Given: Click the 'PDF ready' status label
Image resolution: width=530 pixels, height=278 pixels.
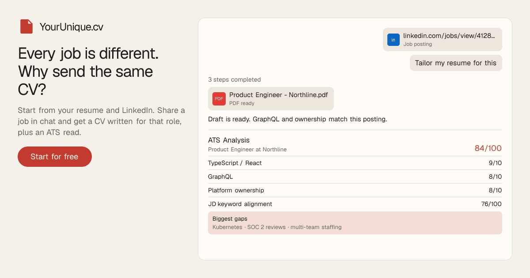Looking at the screenshot, I should (242, 103).
